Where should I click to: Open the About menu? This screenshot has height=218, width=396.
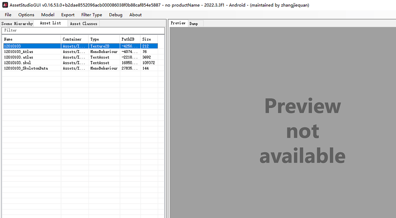click(x=135, y=15)
